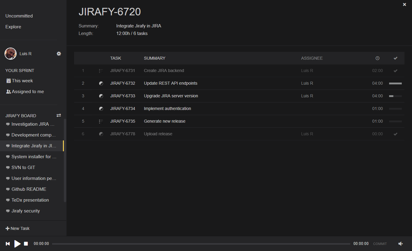
Task: Select Integrate Jirafy in JI... board item
Action: coord(32,146)
